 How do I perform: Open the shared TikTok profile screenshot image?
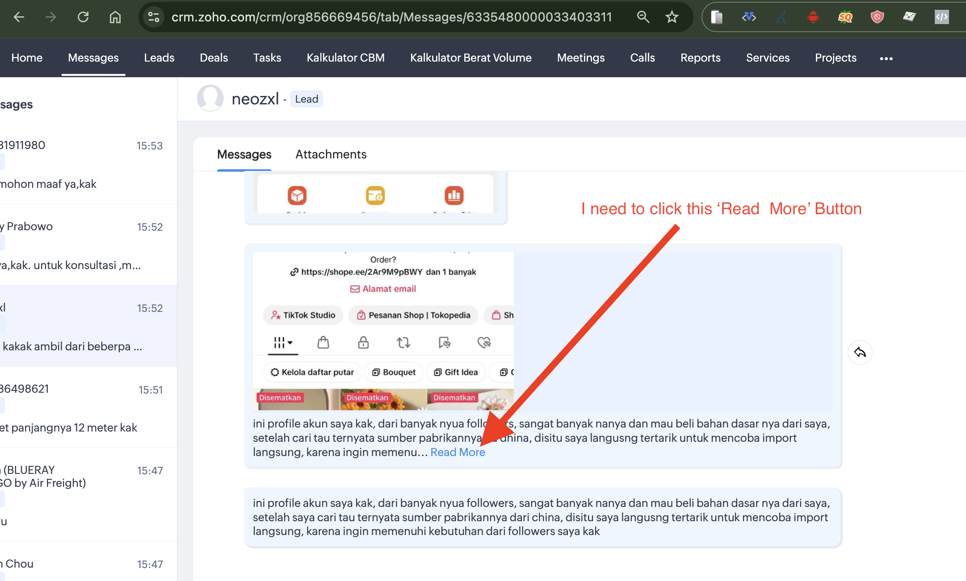pyautogui.click(x=383, y=331)
